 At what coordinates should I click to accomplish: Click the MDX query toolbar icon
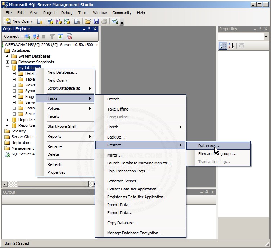pos(50,22)
